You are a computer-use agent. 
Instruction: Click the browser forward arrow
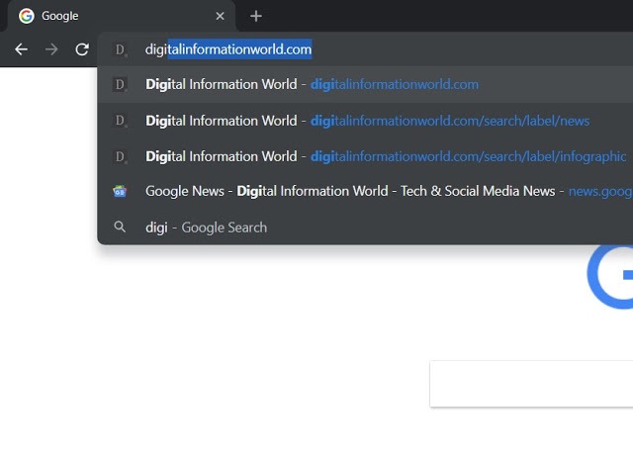click(51, 49)
